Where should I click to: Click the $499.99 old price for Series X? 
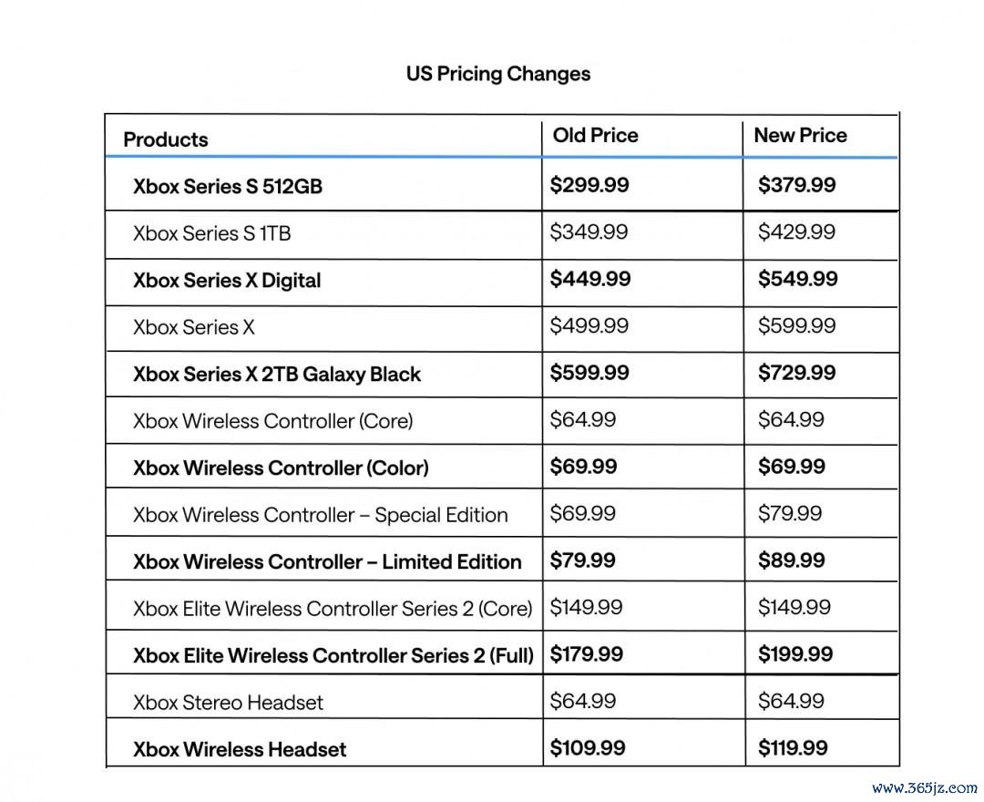(x=589, y=325)
